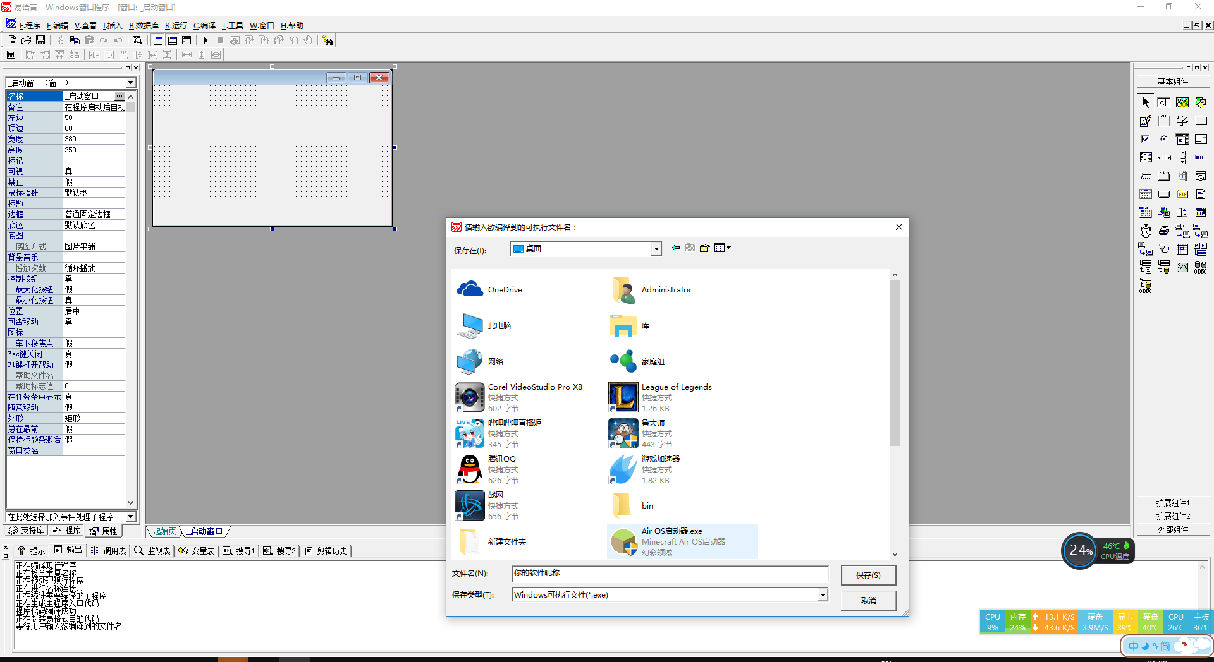
Task: Select the progress bar component
Action: tap(1201, 157)
